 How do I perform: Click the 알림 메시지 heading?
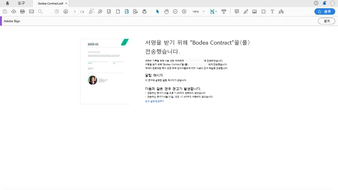pos(154,75)
